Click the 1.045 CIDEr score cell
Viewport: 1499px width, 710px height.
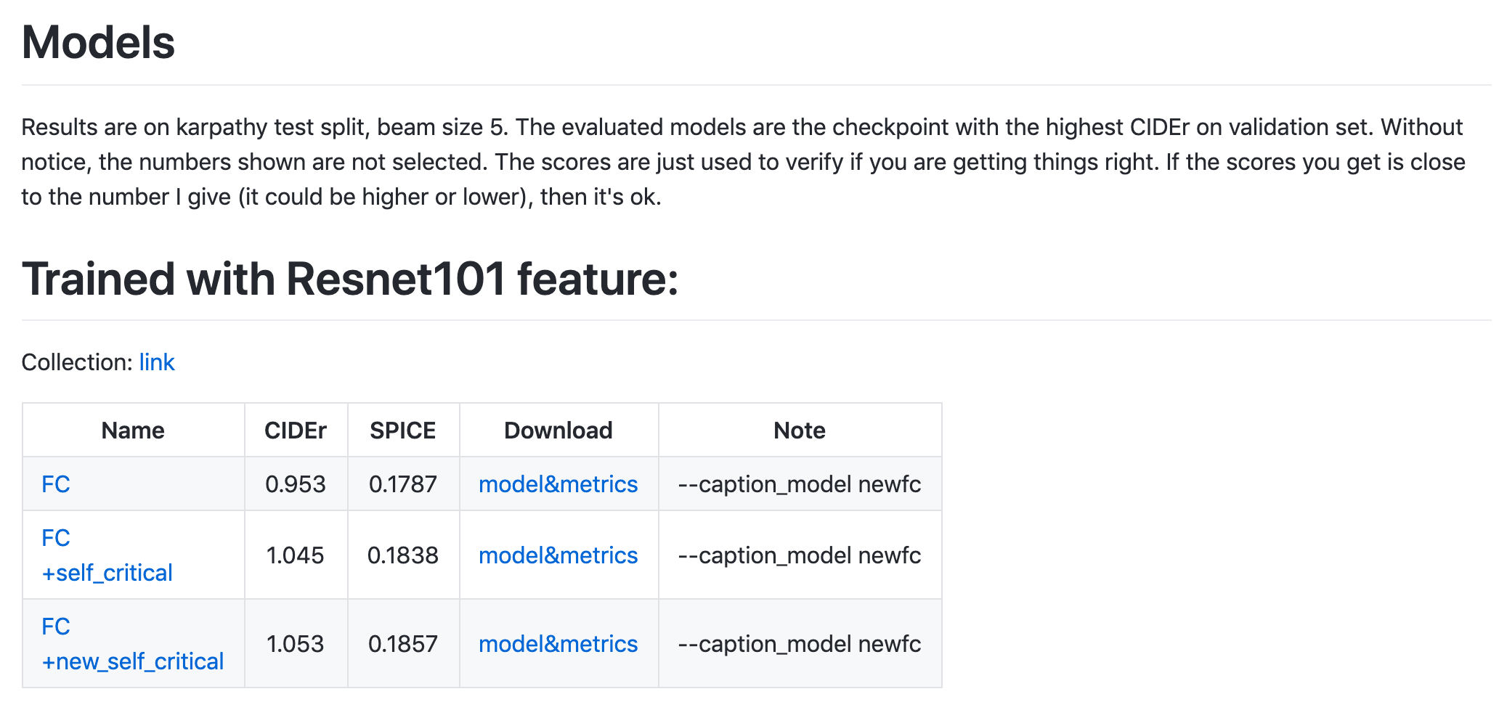click(x=296, y=555)
